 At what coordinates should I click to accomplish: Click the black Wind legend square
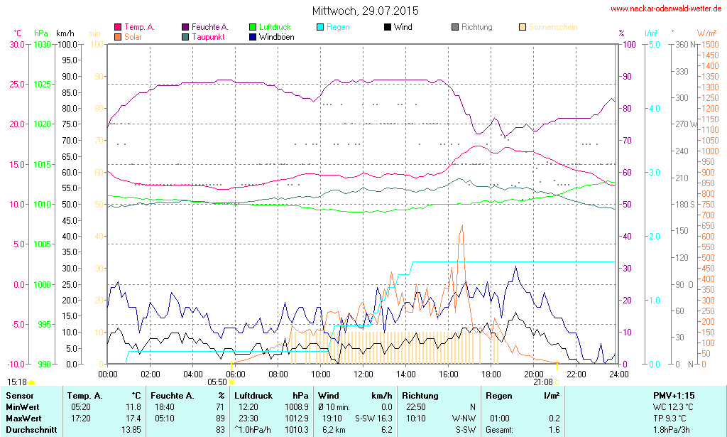[x=388, y=27]
